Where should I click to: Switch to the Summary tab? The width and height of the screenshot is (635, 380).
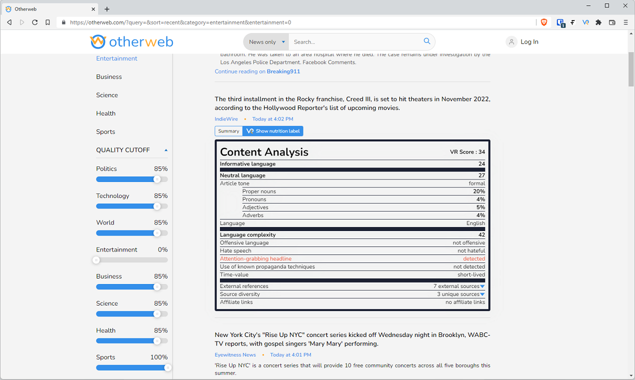pyautogui.click(x=228, y=131)
